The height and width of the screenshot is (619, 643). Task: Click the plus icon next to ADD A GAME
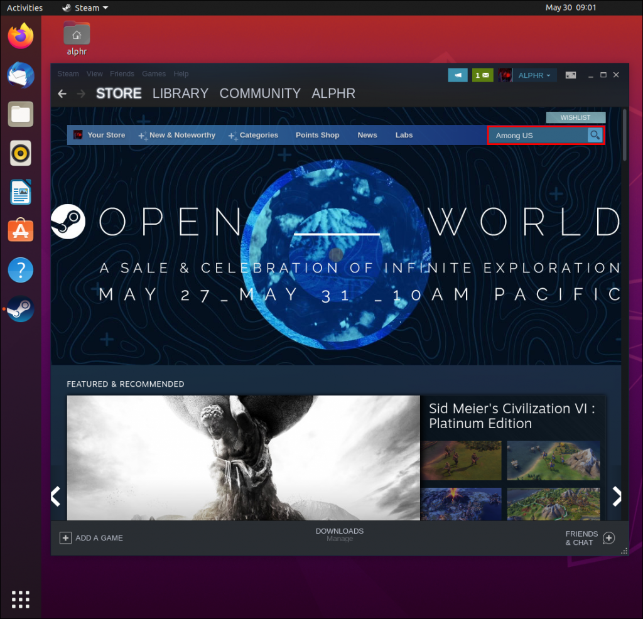pyautogui.click(x=65, y=538)
